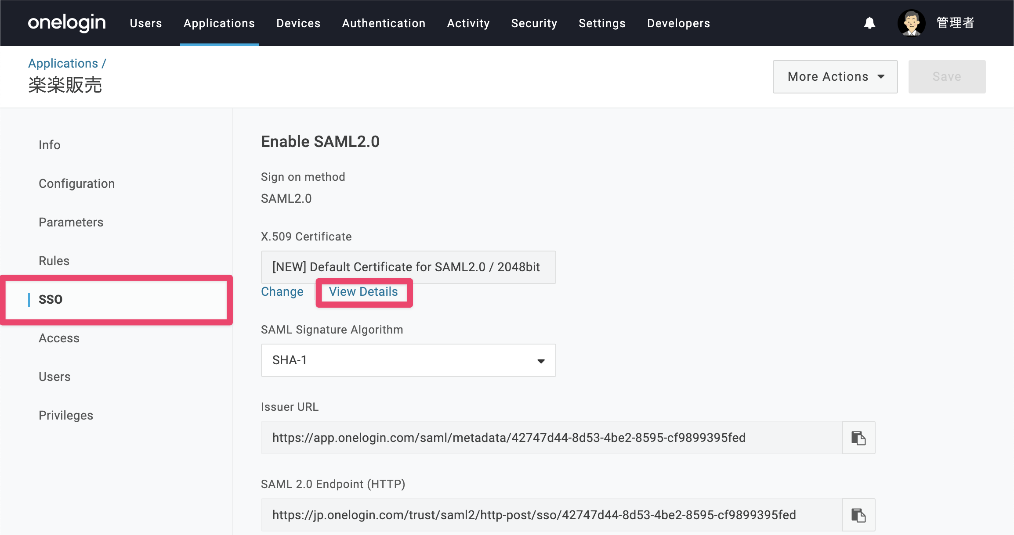This screenshot has height=535, width=1014.
Task: Open the Developers top menu
Action: 678,23
